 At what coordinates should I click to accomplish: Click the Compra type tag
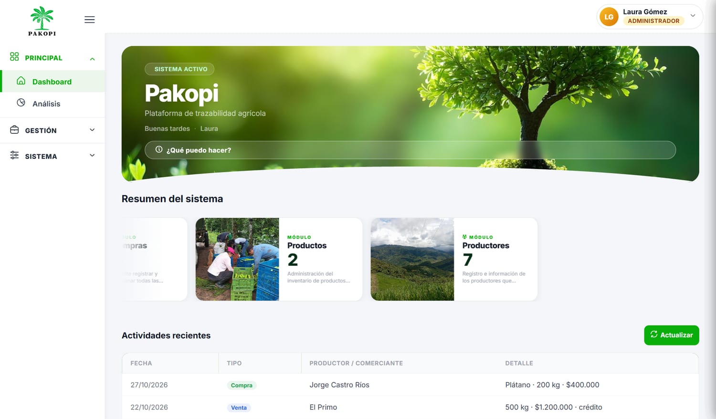point(242,385)
